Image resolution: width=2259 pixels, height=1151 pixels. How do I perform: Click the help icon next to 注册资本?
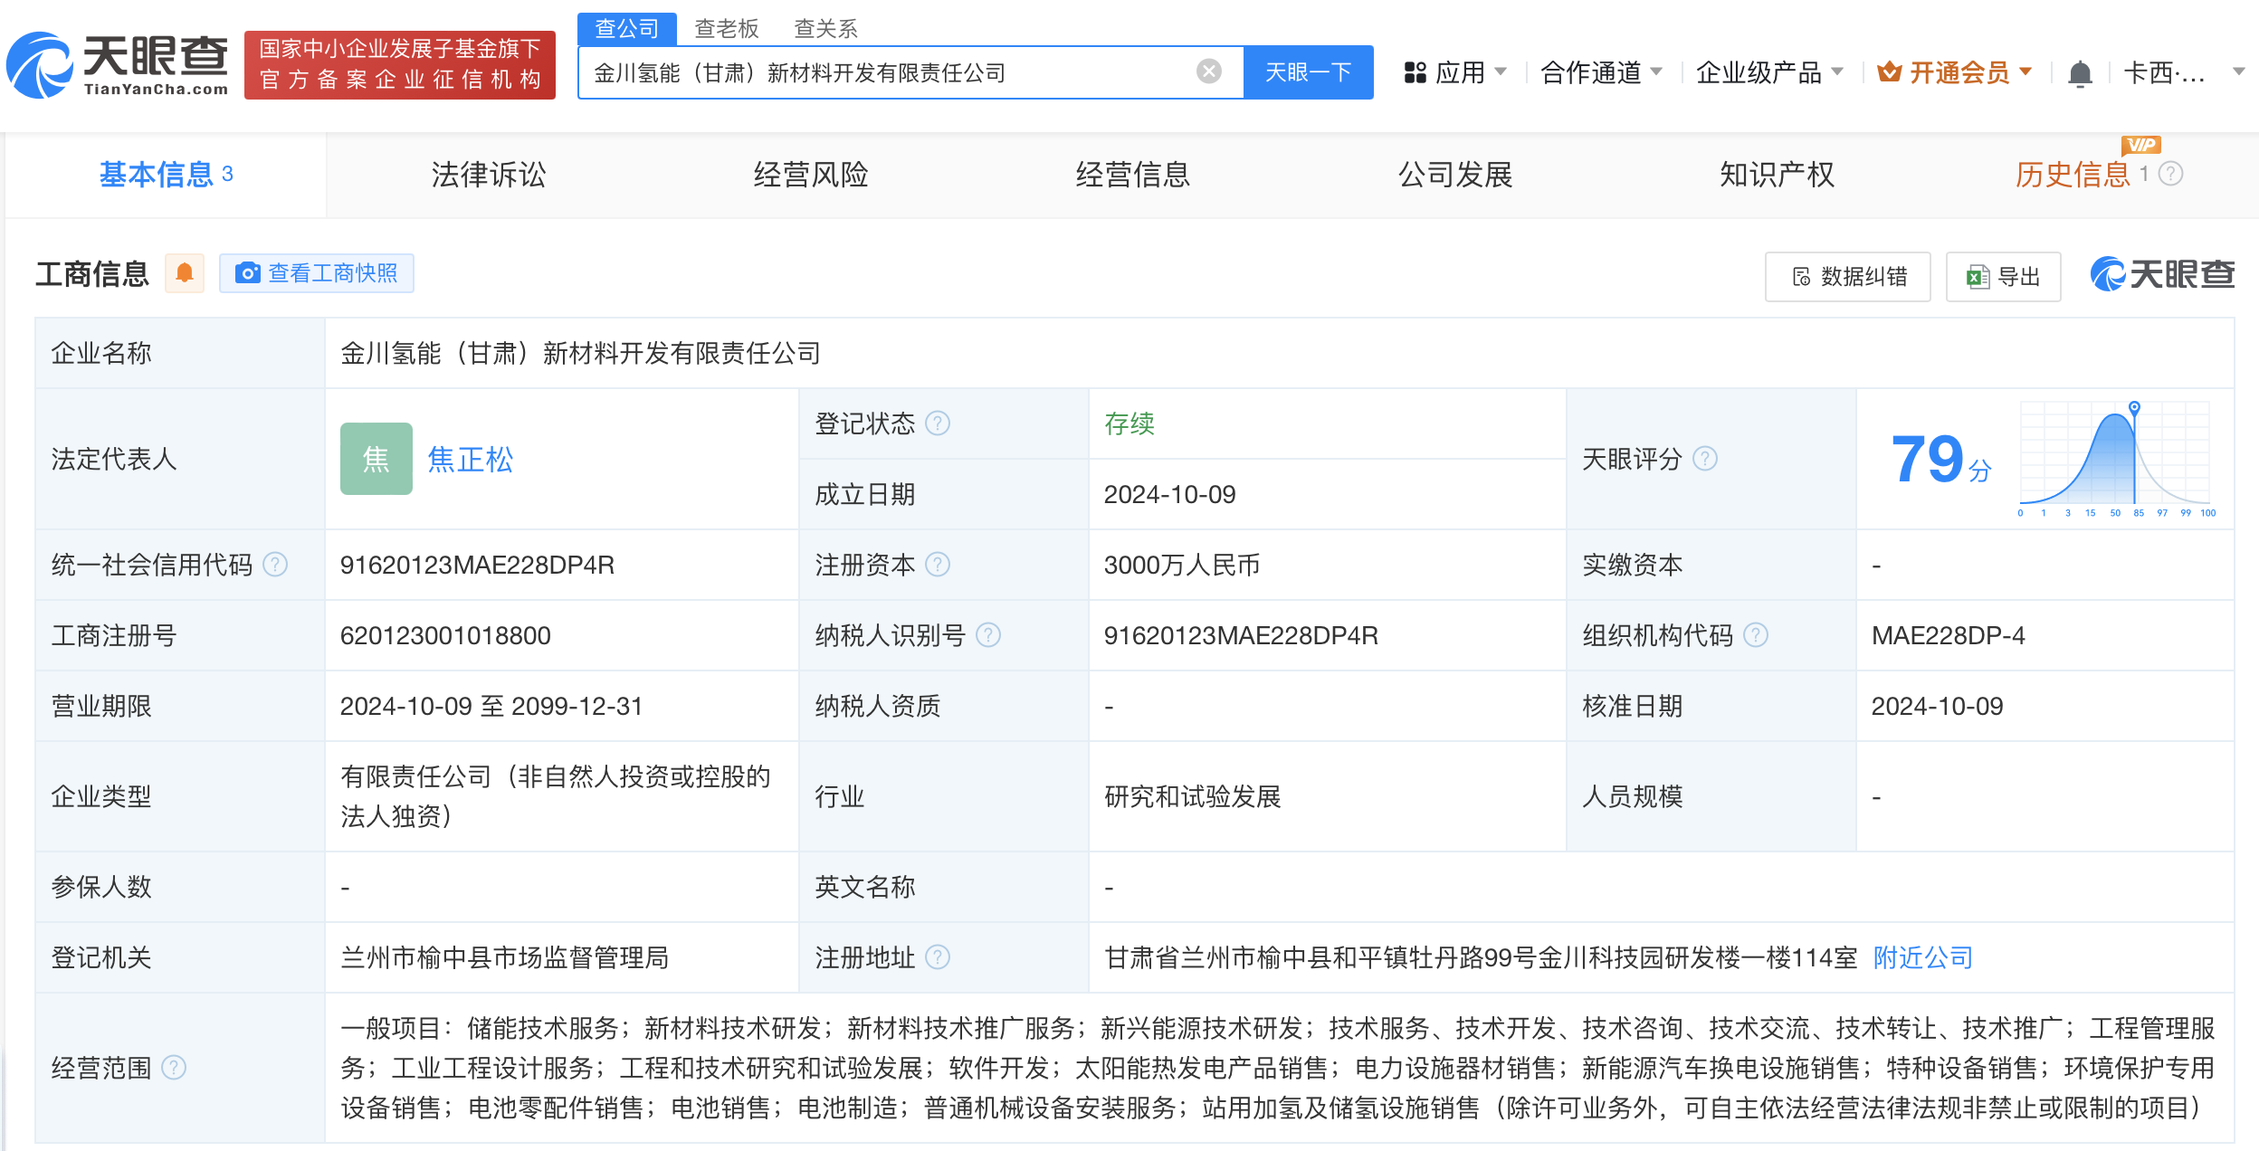939,565
